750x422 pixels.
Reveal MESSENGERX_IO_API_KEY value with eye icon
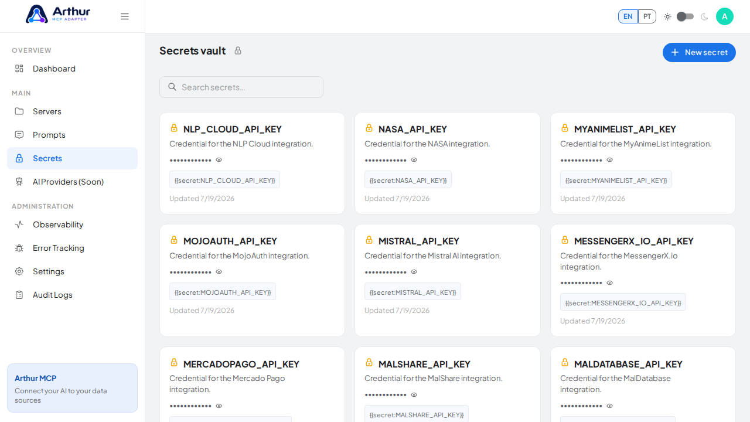pyautogui.click(x=610, y=283)
